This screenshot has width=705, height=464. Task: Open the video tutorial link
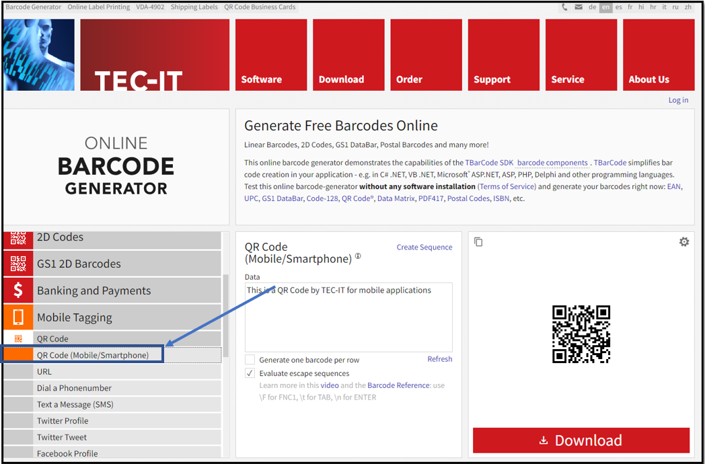[x=330, y=385]
